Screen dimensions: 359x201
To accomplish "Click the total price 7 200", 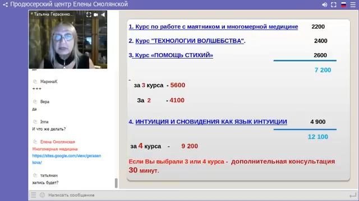I will 323,70.
